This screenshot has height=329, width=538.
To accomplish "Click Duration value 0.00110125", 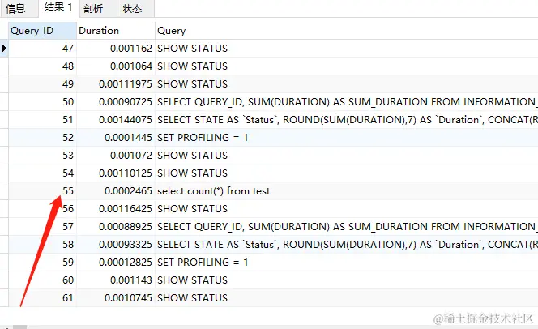I will click(x=116, y=173).
